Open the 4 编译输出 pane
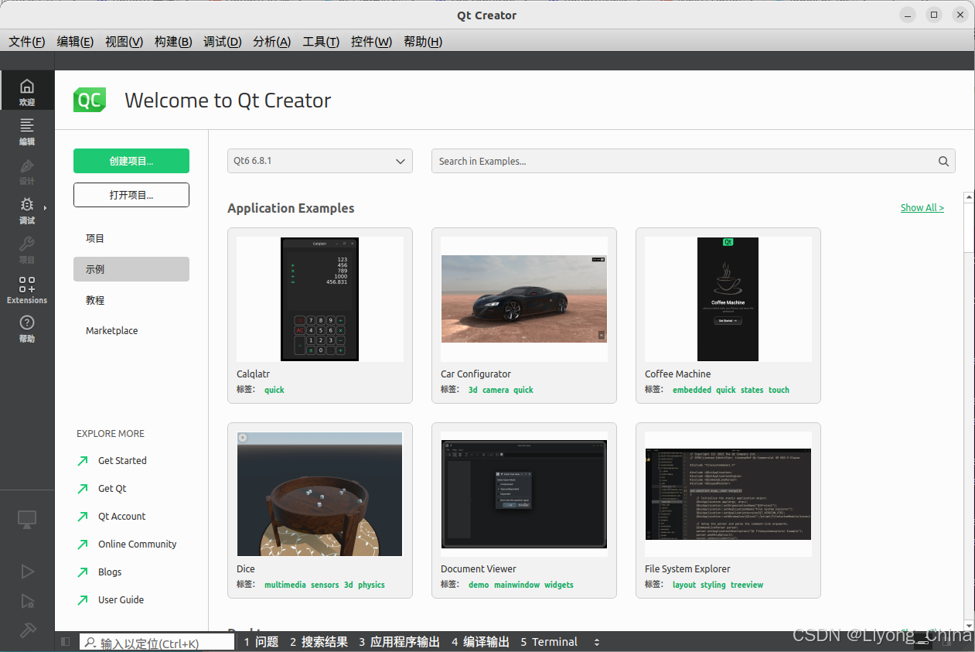Viewport: 975px width, 652px height. click(x=480, y=642)
